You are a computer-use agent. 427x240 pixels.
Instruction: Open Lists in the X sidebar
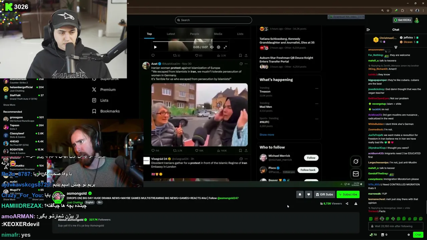tap(100, 100)
